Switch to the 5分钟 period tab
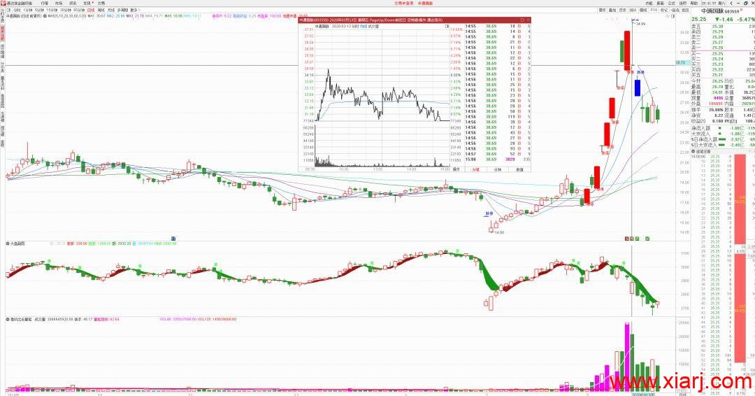This screenshot has height=396, width=755. point(39,10)
